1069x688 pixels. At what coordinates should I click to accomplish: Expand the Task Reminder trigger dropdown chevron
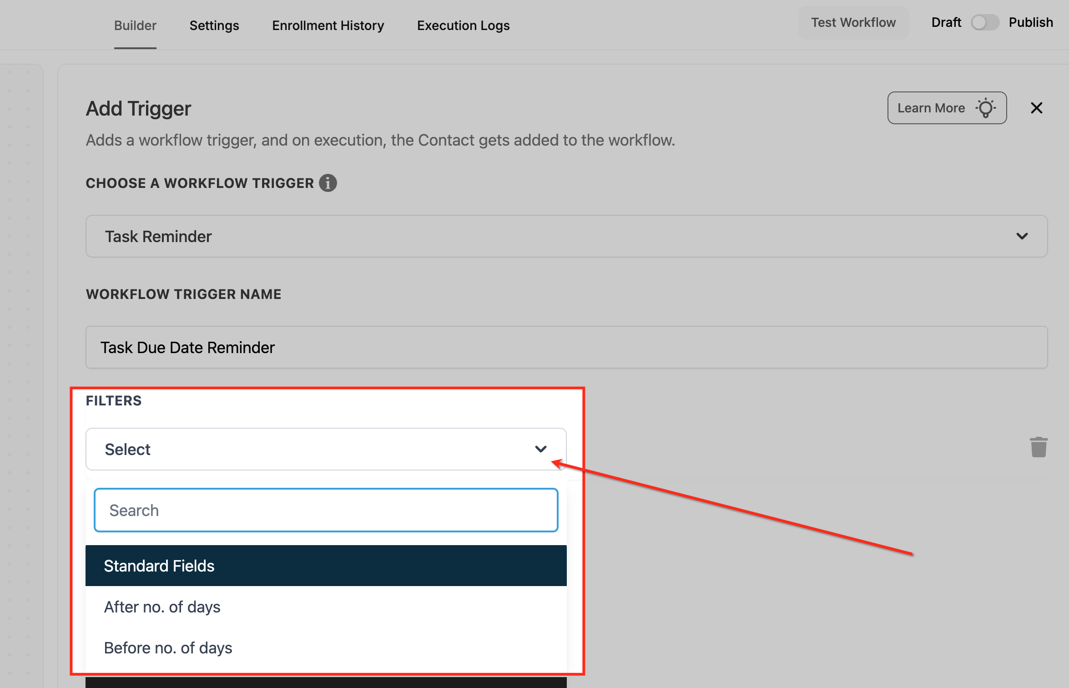tap(1022, 236)
